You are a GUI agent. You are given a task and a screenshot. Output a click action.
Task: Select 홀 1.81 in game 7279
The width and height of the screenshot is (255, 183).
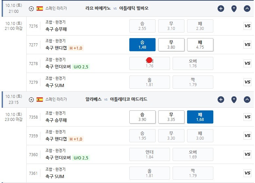150,82
